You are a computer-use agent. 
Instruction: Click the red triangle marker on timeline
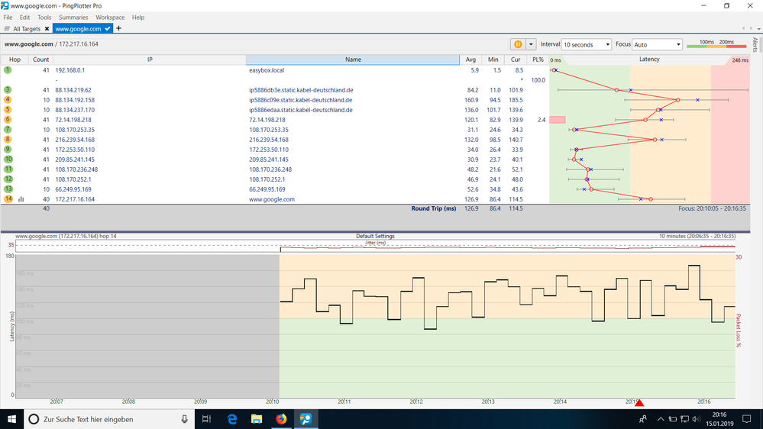click(639, 403)
